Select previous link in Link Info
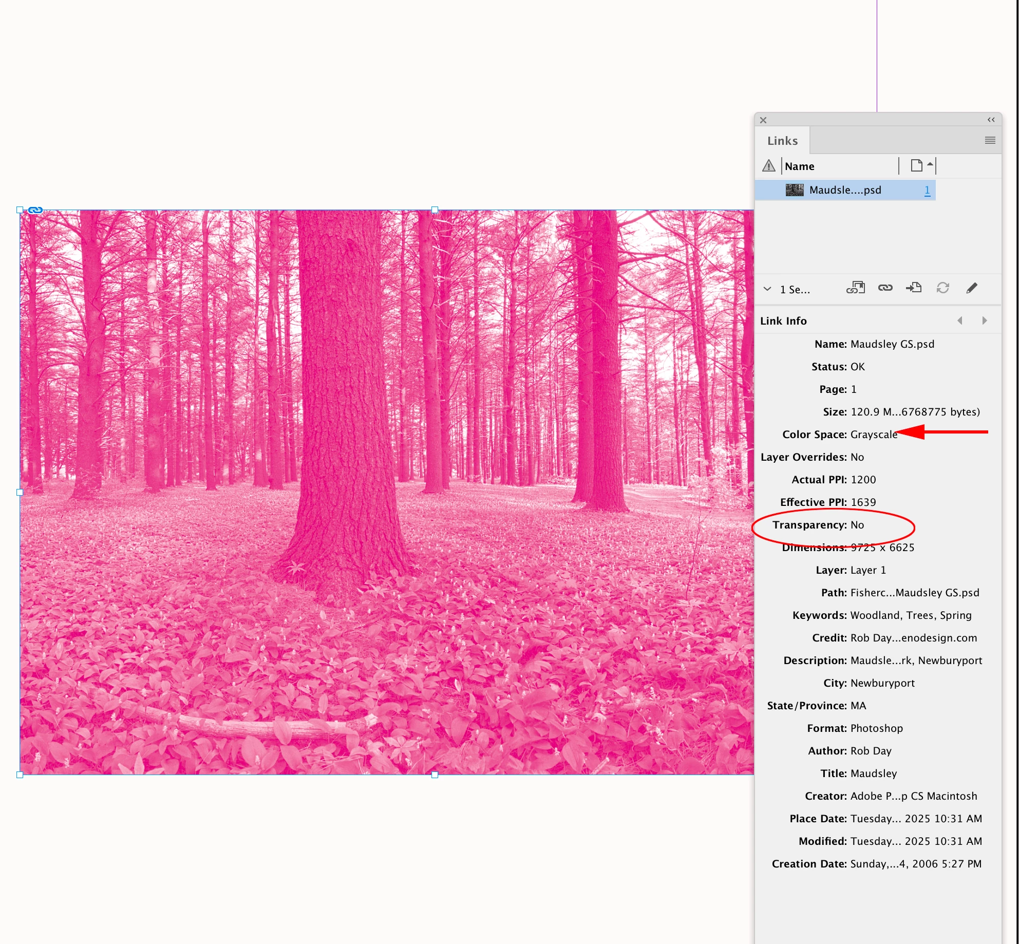 pos(959,320)
